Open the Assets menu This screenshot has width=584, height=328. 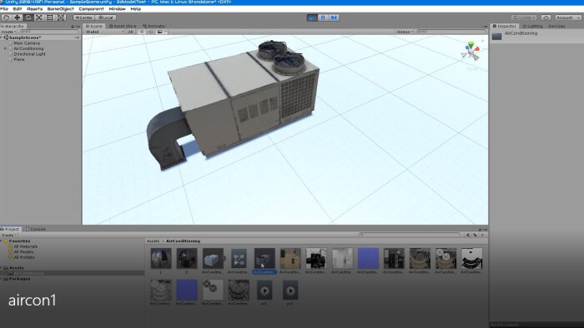pos(34,9)
